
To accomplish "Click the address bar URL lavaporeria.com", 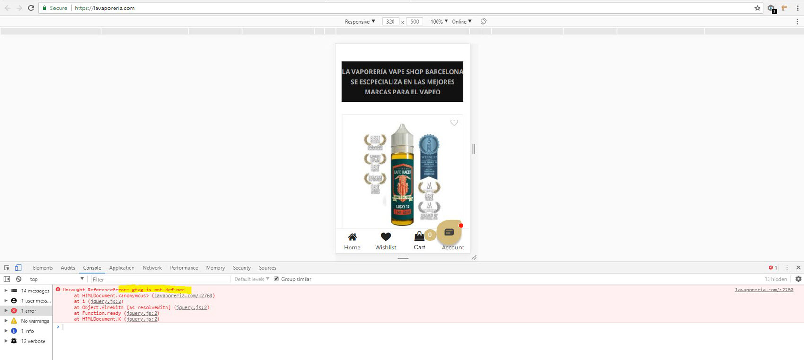I will pyautogui.click(x=105, y=8).
